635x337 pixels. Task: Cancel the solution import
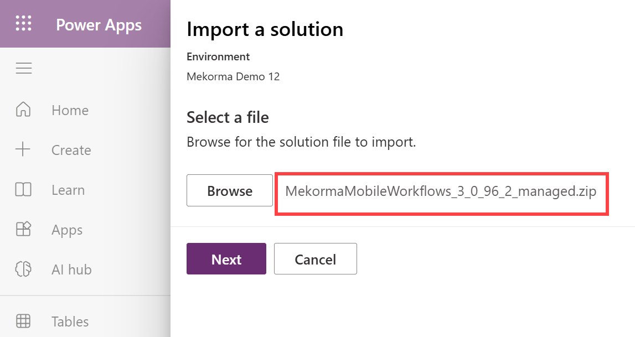[316, 259]
